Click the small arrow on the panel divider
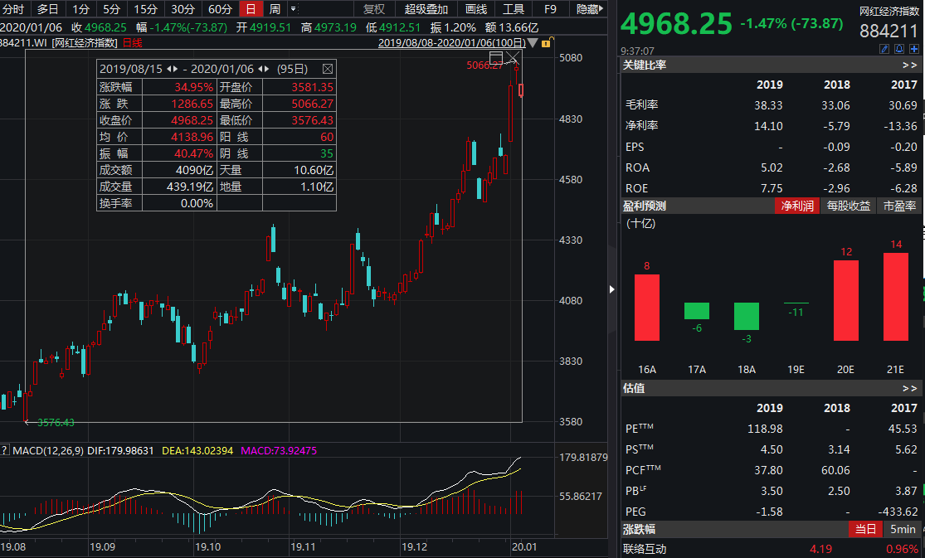Image resolution: width=925 pixels, height=558 pixels. tap(612, 289)
